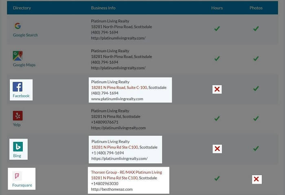The image size is (285, 195).
Task: Click the Facebook logo icon
Action: (x=18, y=87)
